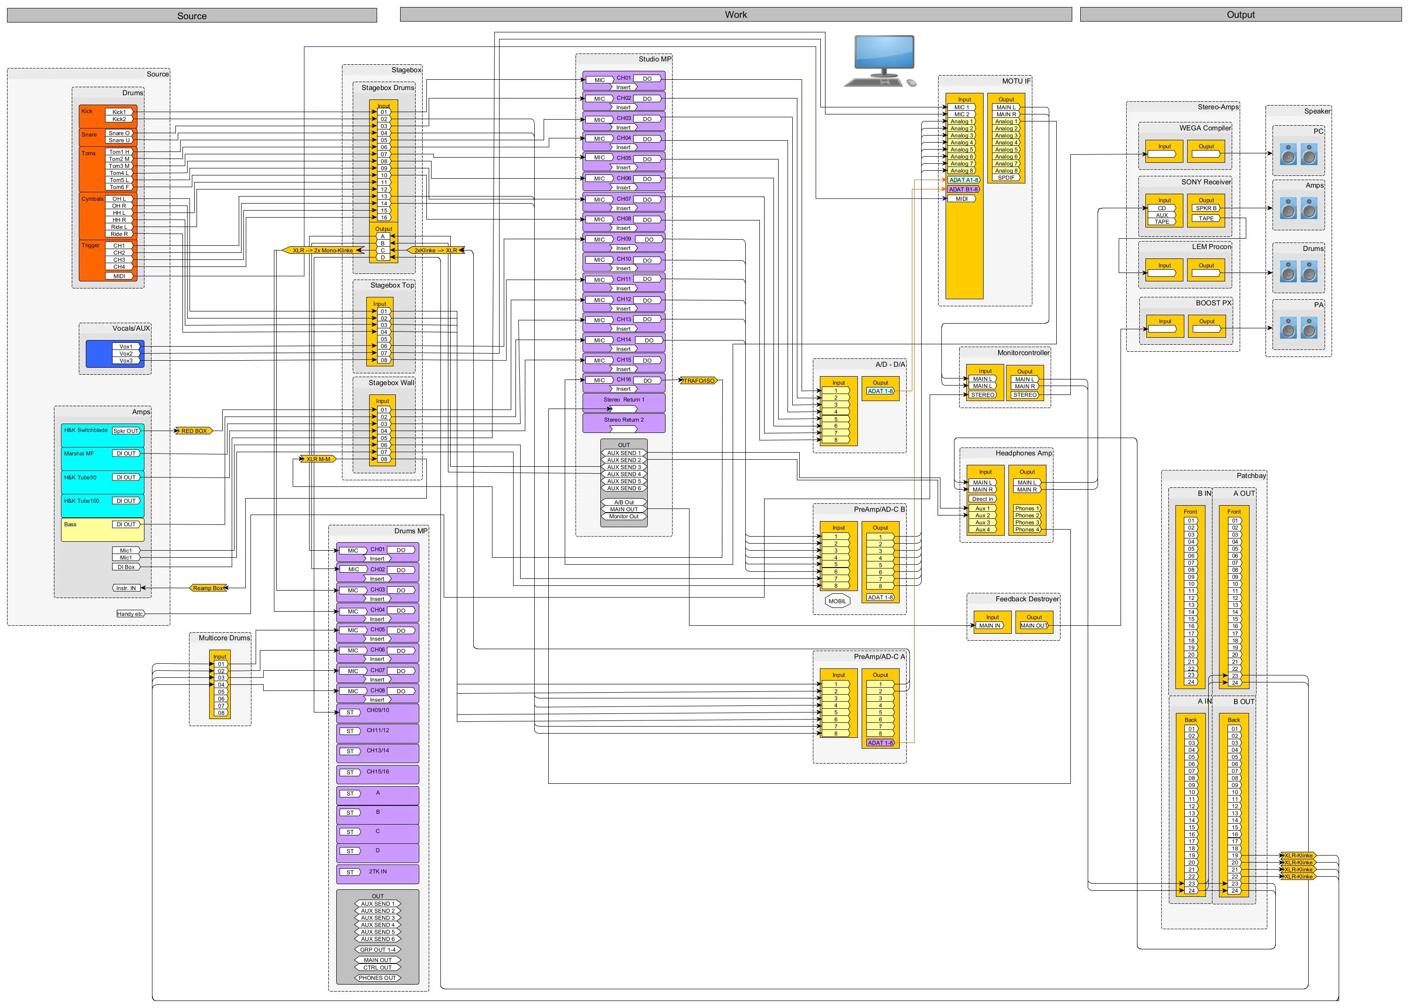This screenshot has width=1409, height=1008.
Task: Select the Work header bar
Action: pyautogui.click(x=735, y=14)
